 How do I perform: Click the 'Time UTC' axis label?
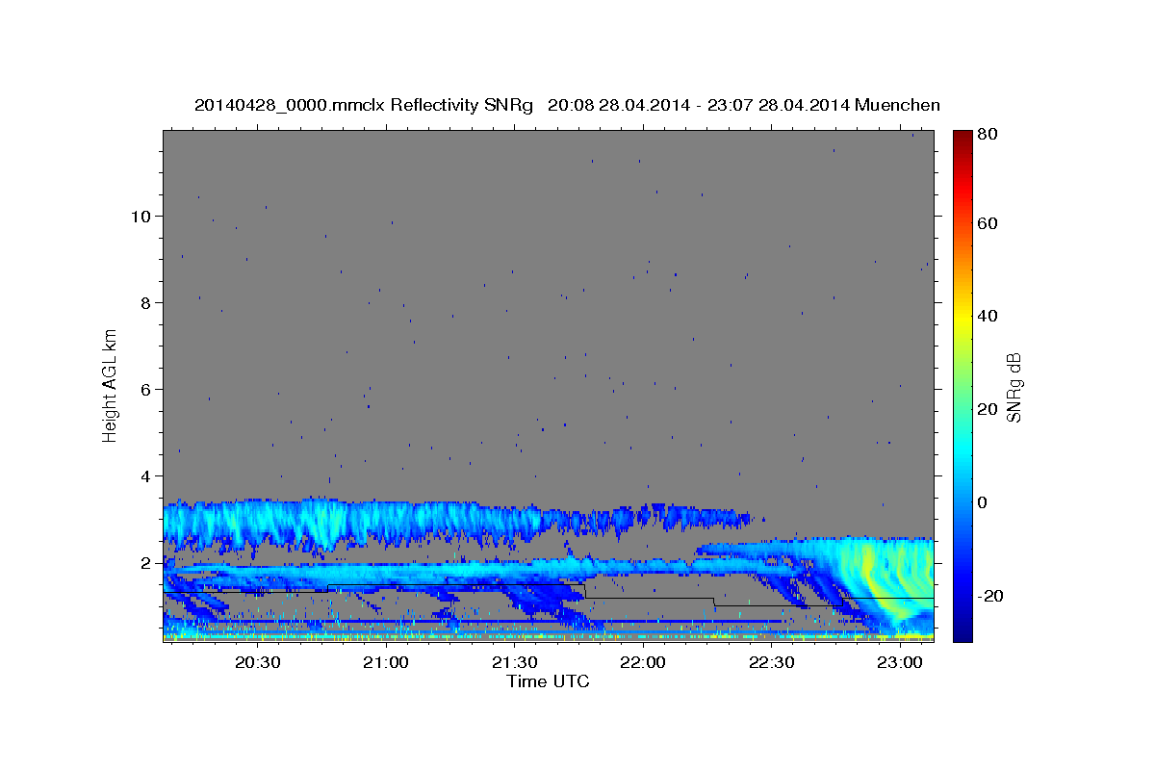(x=548, y=681)
